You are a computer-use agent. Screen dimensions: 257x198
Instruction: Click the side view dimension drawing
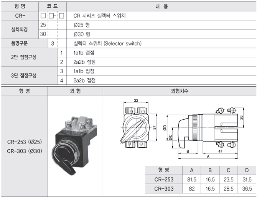(207, 130)
